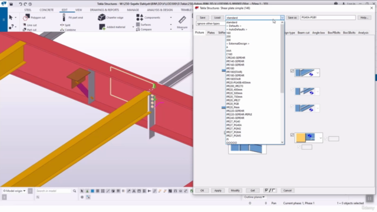Open the Components tool icon
377x212 pixels.
coord(140,17)
